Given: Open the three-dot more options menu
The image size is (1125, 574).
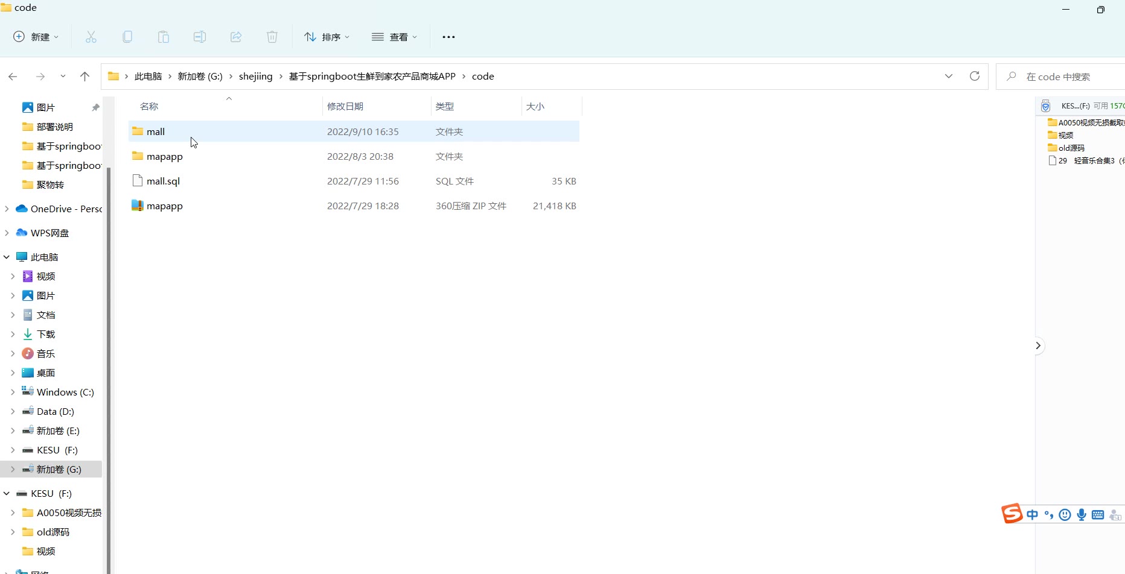Looking at the screenshot, I should point(448,37).
